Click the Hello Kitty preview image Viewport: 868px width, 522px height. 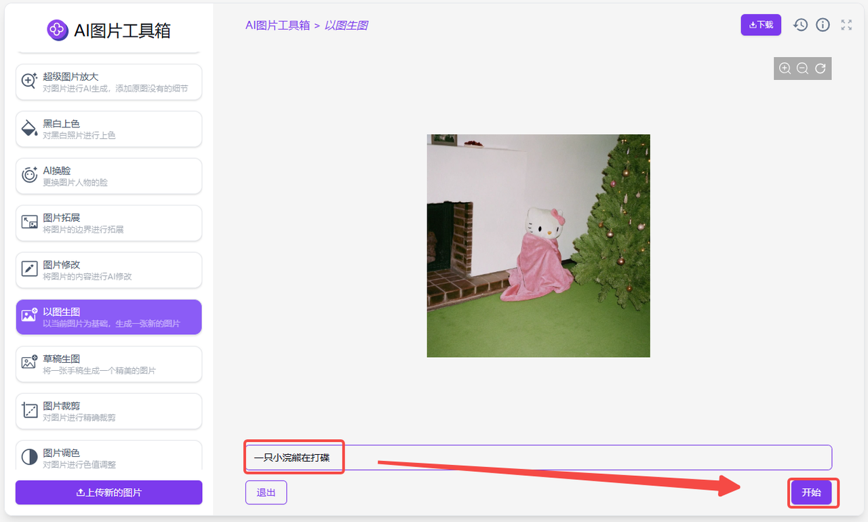538,245
